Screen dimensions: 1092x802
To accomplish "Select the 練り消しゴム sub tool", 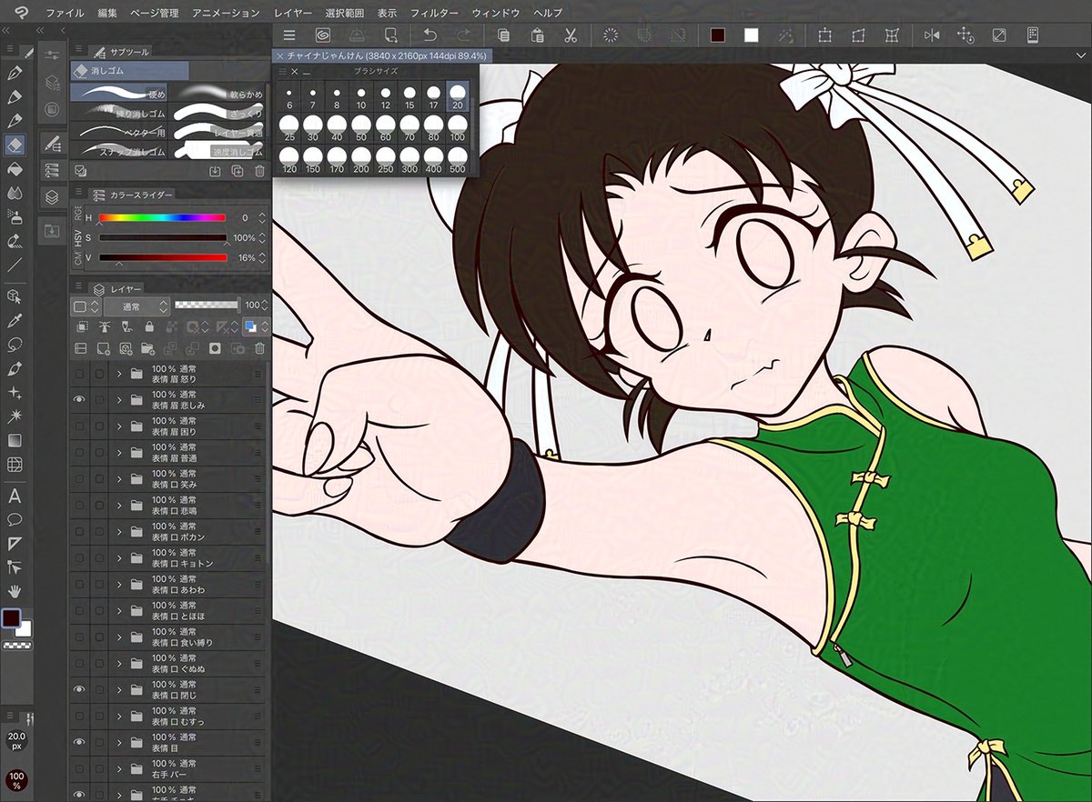I will (x=120, y=113).
